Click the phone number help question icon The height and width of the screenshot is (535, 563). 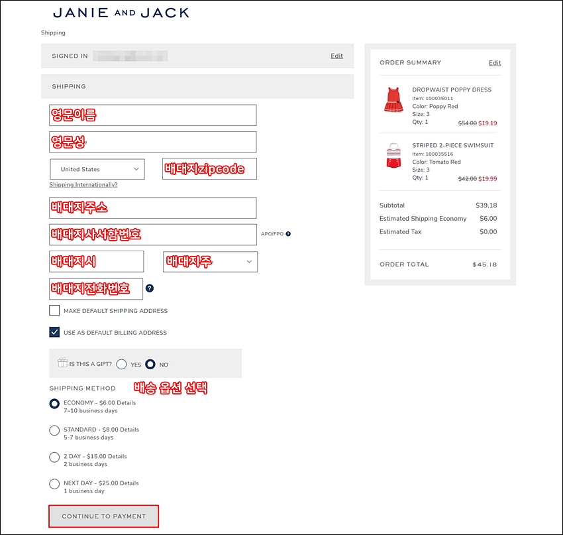[x=150, y=288]
